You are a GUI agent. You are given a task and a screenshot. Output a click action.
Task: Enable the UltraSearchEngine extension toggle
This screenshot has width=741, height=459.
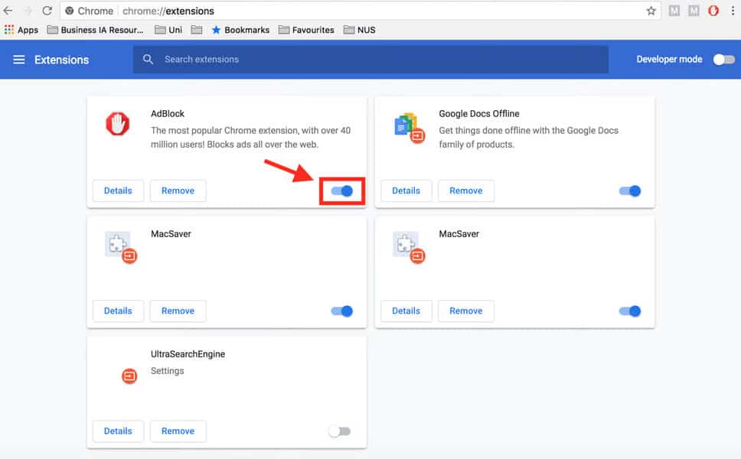point(340,431)
